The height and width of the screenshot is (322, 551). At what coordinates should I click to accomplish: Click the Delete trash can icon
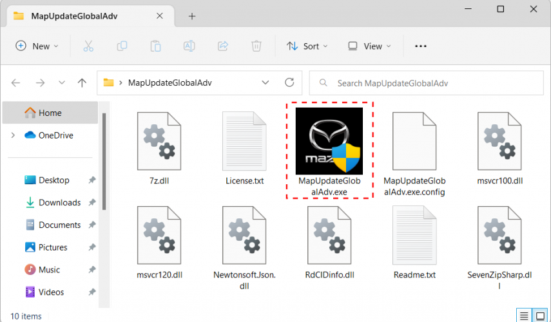(x=256, y=46)
